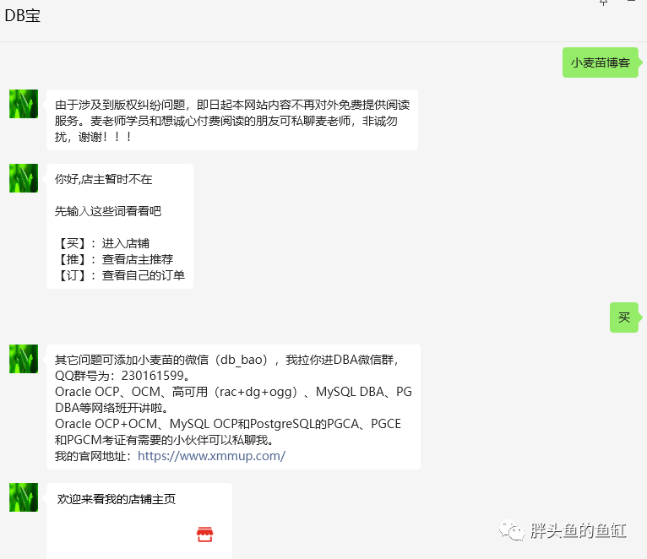The image size is (647, 559).
Task: Click the line 和PGCM考证有需要的小伙伴可以私聊我
Action: click(164, 440)
